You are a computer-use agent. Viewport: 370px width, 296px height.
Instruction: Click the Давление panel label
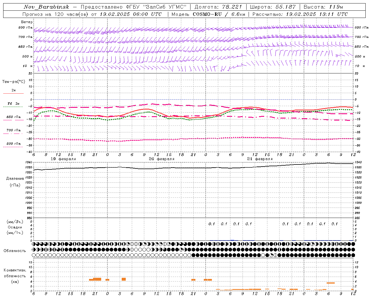(15, 179)
